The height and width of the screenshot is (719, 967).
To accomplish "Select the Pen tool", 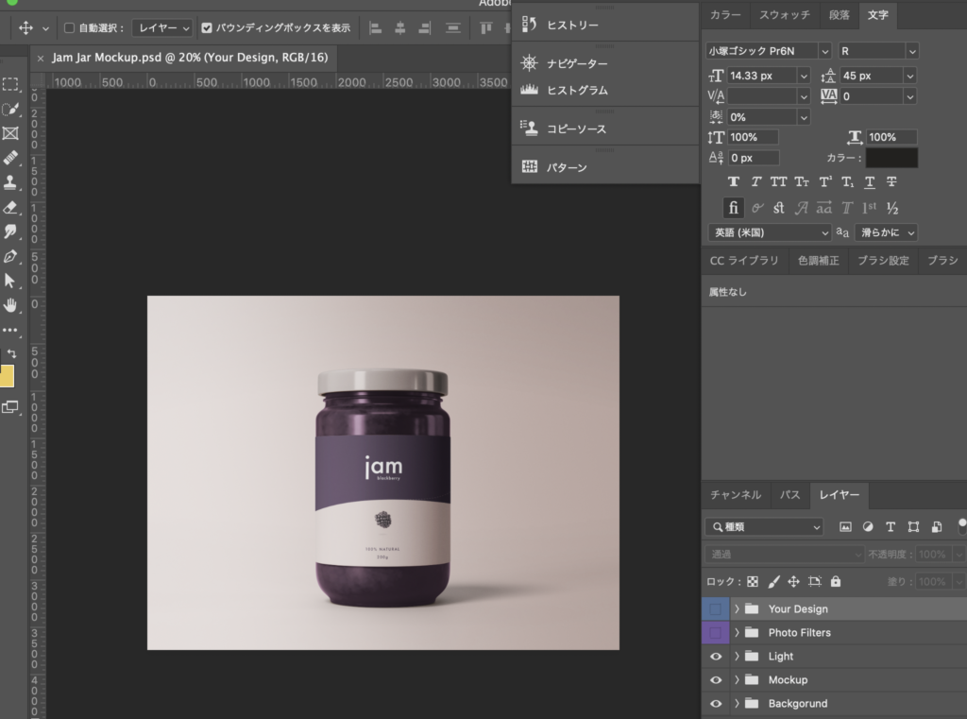I will pyautogui.click(x=11, y=254).
